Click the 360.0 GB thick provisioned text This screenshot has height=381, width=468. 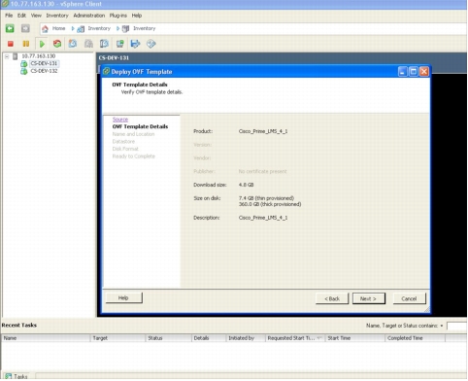(x=270, y=204)
